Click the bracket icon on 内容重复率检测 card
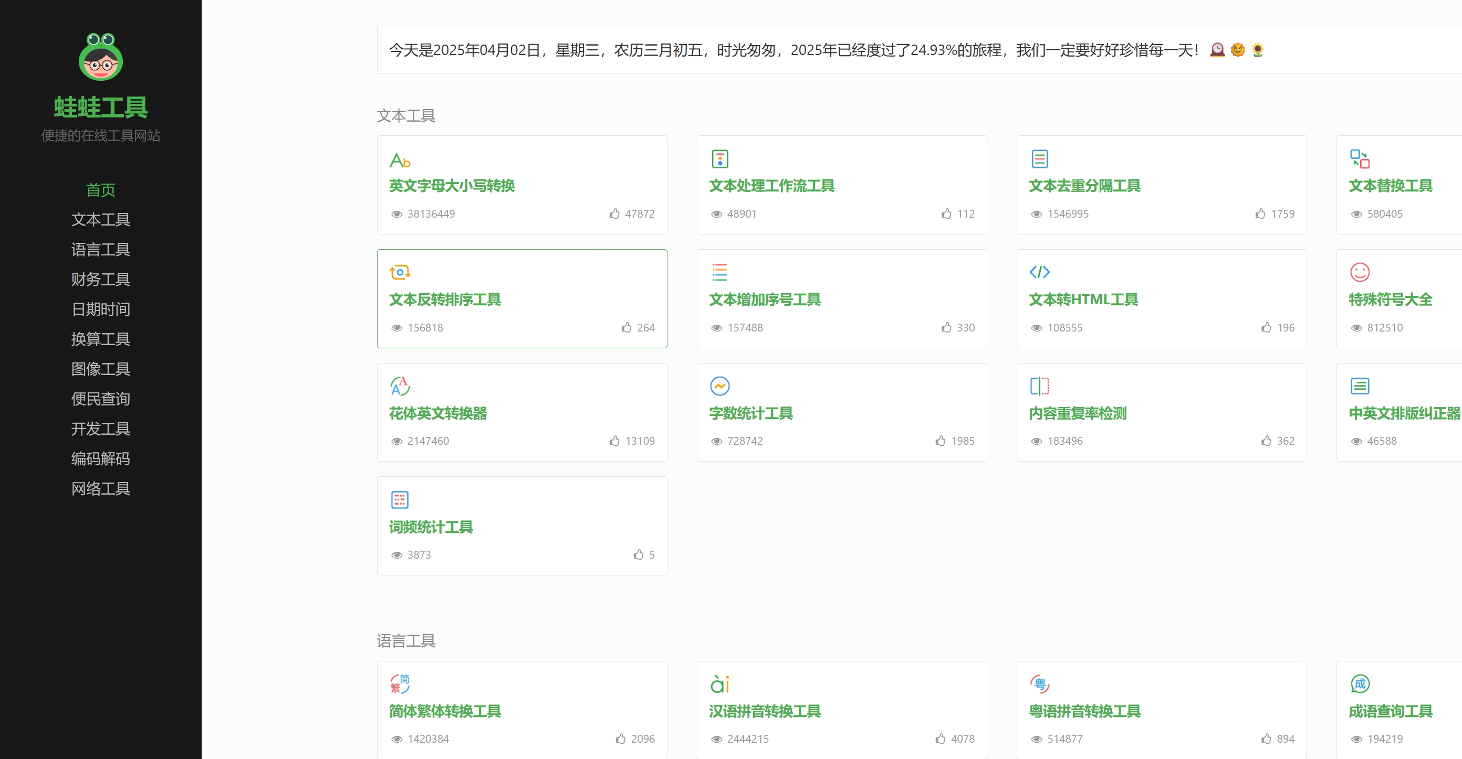Viewport: 1462px width, 759px height. click(x=1039, y=386)
